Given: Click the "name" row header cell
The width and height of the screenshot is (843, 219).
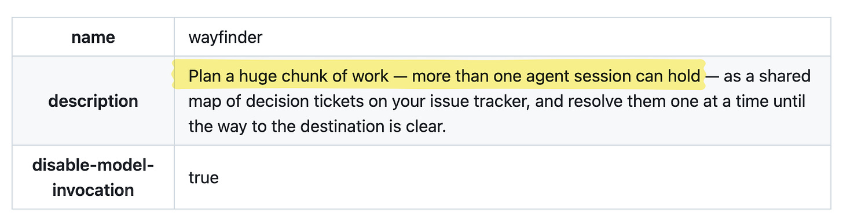Looking at the screenshot, I should click(x=93, y=38).
